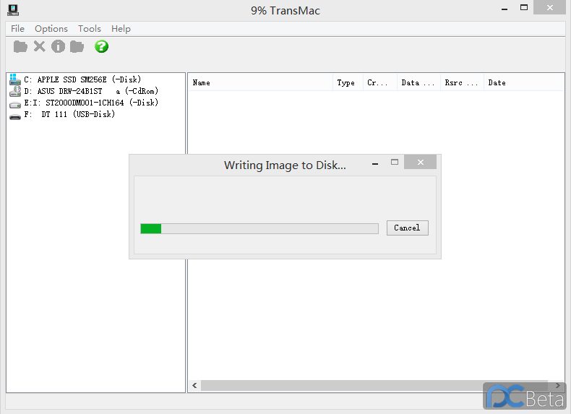Select the E:I: ST2000DM001 disk
The width and height of the screenshot is (571, 414).
(91, 103)
